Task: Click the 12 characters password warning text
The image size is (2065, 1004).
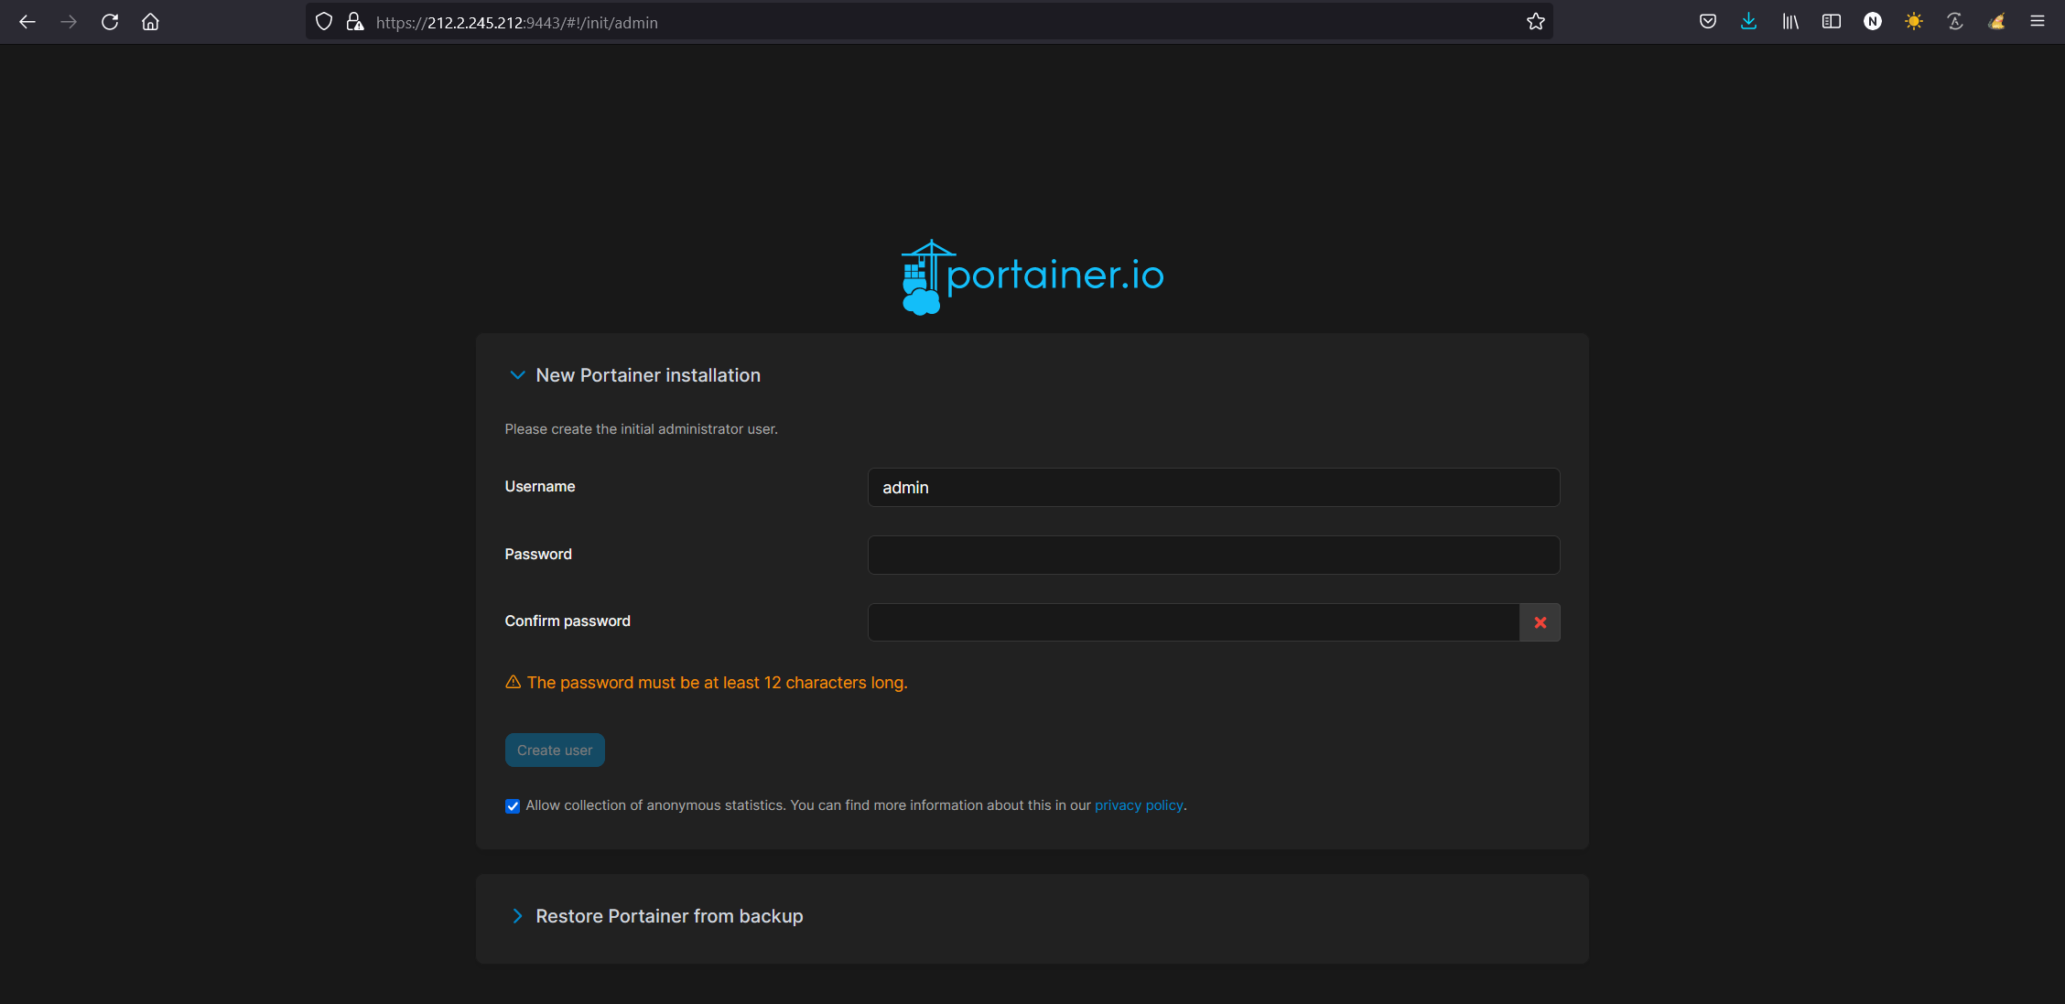Action: [x=717, y=683]
